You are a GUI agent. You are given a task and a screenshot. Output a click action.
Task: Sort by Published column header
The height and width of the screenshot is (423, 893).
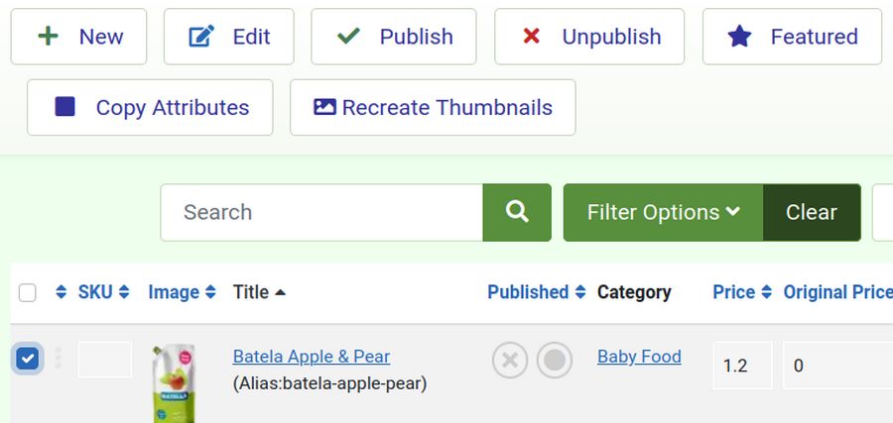coord(528,292)
